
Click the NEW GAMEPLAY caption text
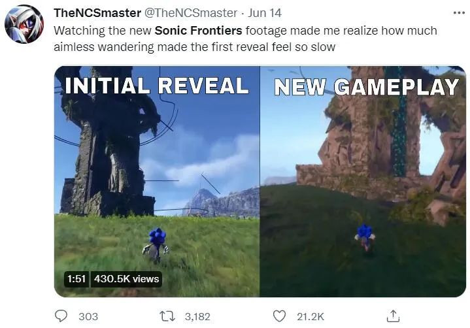(x=367, y=87)
